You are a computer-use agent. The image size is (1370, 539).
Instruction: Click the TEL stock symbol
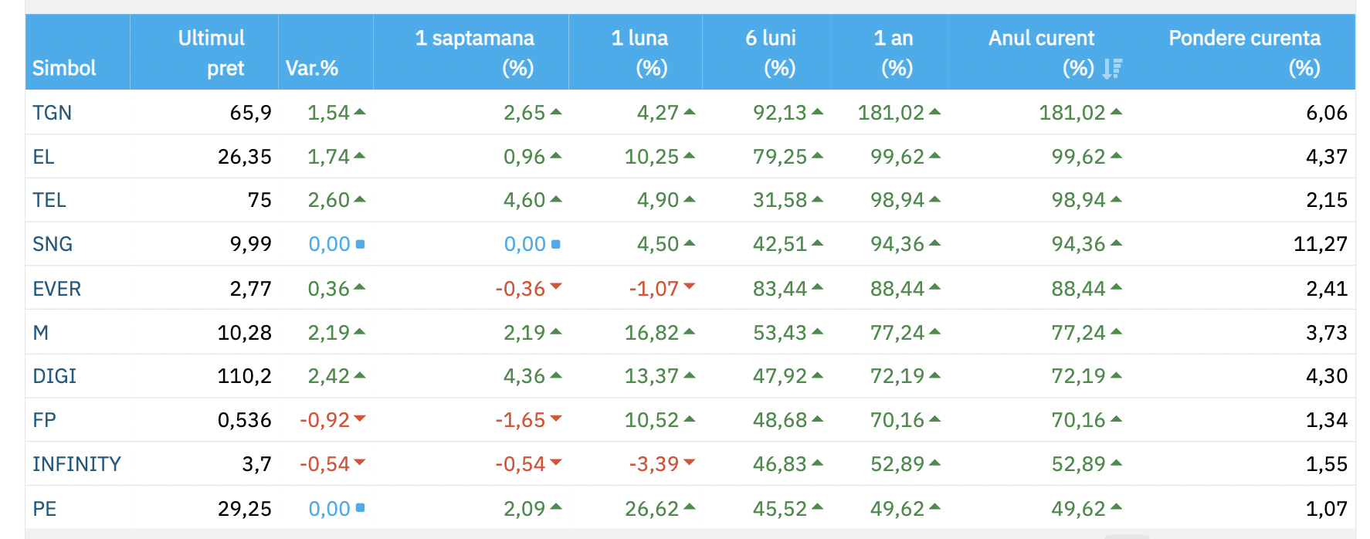pyautogui.click(x=49, y=200)
